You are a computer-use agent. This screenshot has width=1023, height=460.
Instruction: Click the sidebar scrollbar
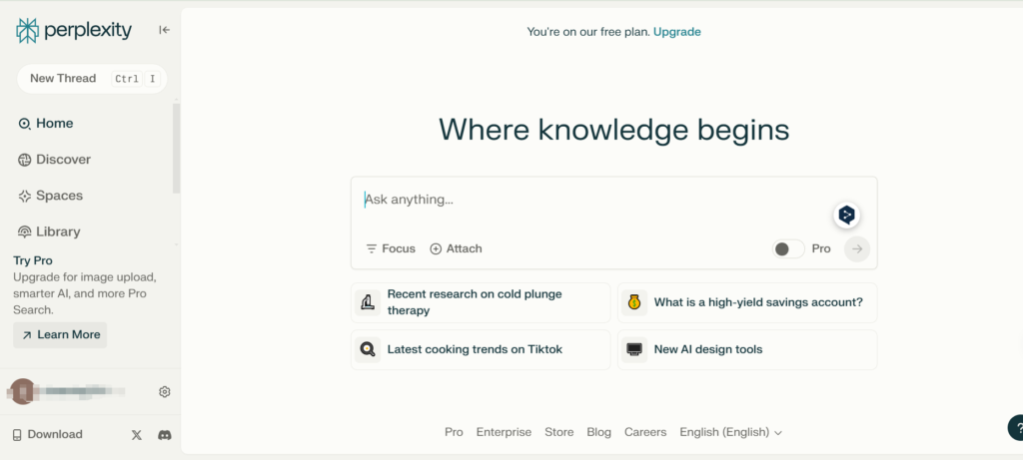(x=176, y=148)
